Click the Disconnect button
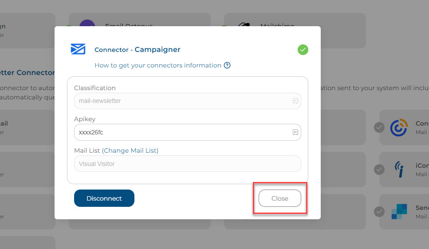 104,198
